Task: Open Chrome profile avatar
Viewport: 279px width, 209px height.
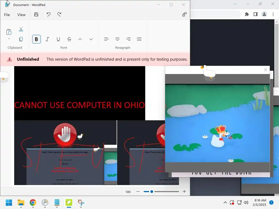Action: click(x=264, y=14)
